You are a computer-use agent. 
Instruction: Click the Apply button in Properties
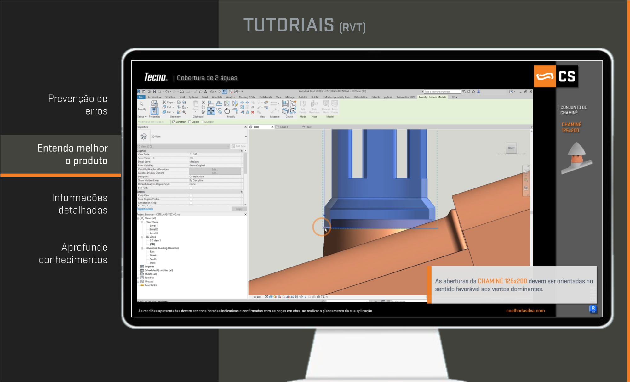click(239, 209)
